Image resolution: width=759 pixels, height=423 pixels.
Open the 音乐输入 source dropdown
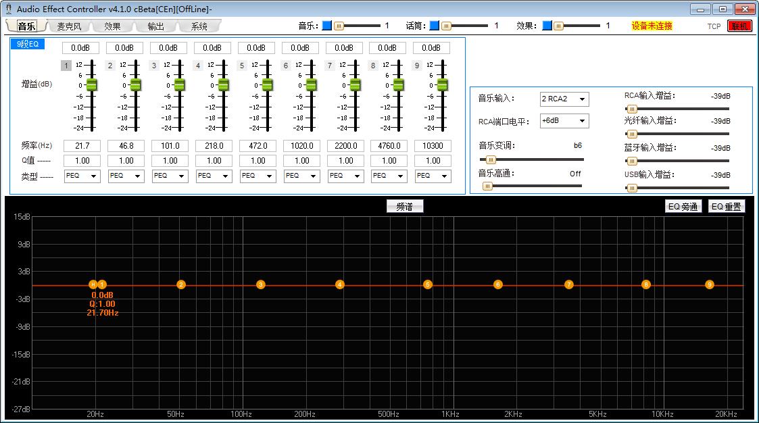pos(564,99)
